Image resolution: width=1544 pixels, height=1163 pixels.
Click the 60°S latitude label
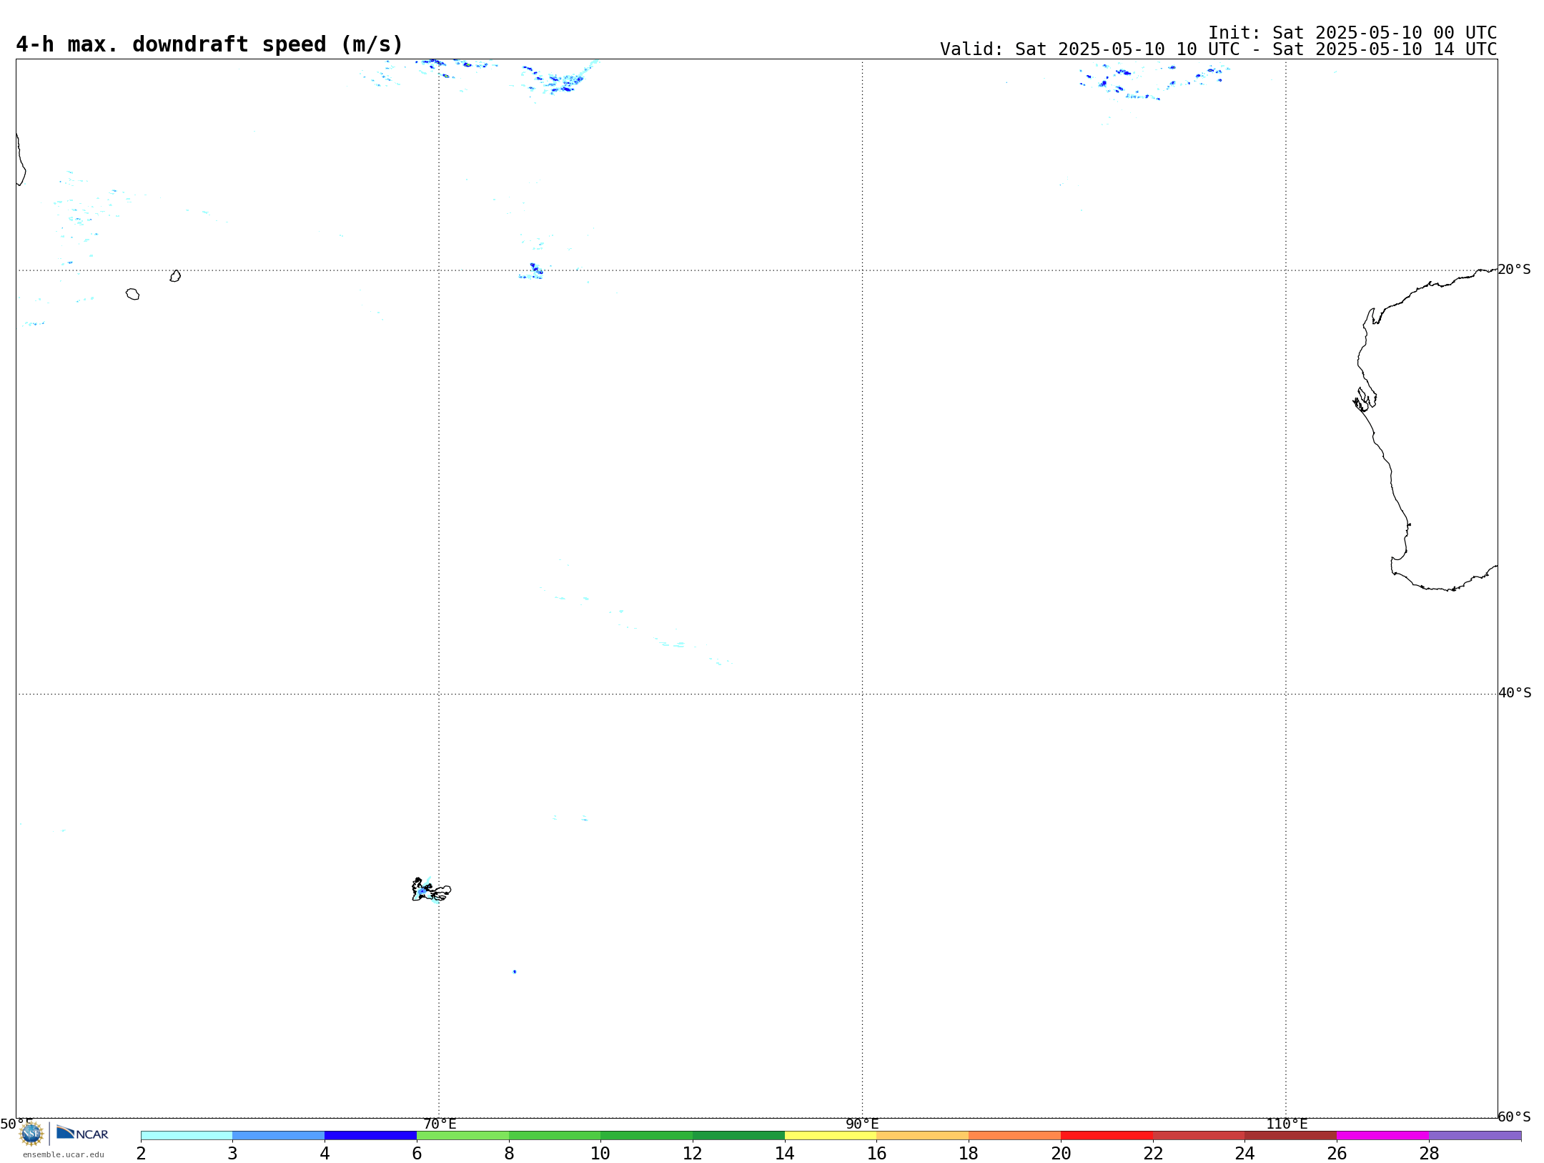tap(1514, 1117)
